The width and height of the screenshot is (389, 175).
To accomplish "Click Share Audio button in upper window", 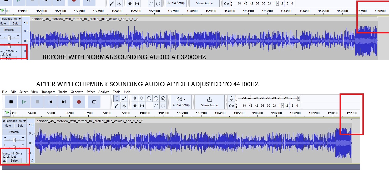I will point(205,3).
